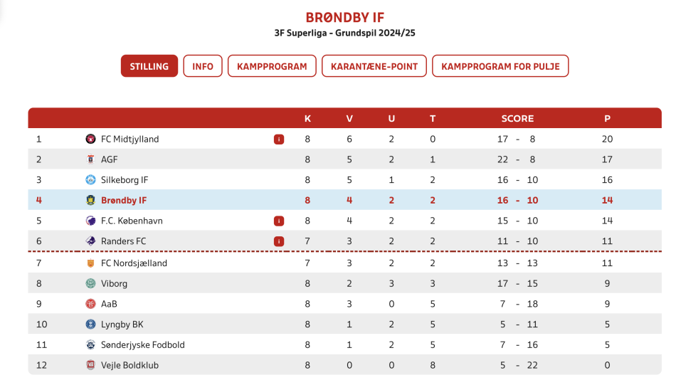Click the Vejle Boldklub crest icon
The height and width of the screenshot is (390, 676).
[90, 365]
